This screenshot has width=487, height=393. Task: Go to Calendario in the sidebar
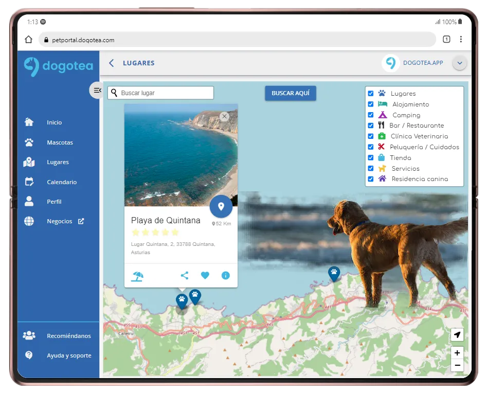click(61, 182)
